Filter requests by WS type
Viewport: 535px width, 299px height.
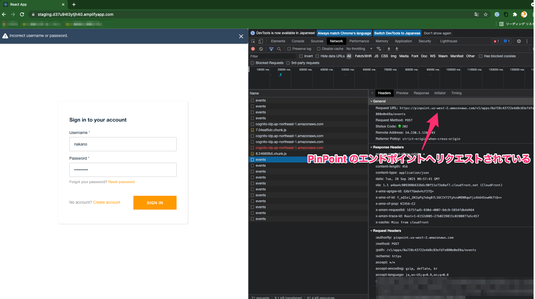[433, 56]
